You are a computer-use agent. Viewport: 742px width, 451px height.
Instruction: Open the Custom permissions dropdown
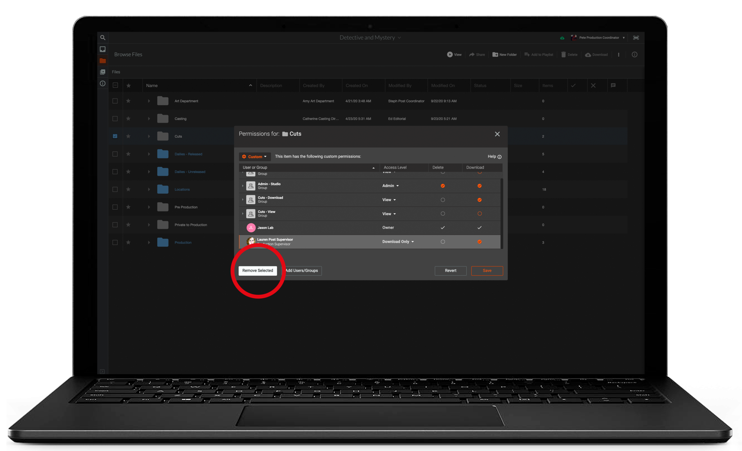(255, 157)
